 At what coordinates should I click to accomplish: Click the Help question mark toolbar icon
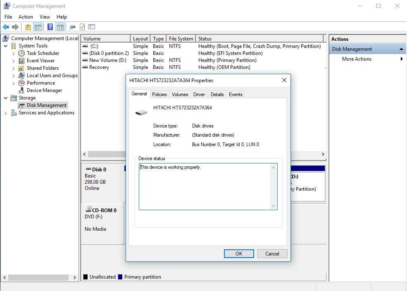click(x=50, y=27)
